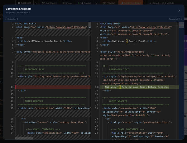Click 'xmlns:o' office line in right pane

pos(134,34)
